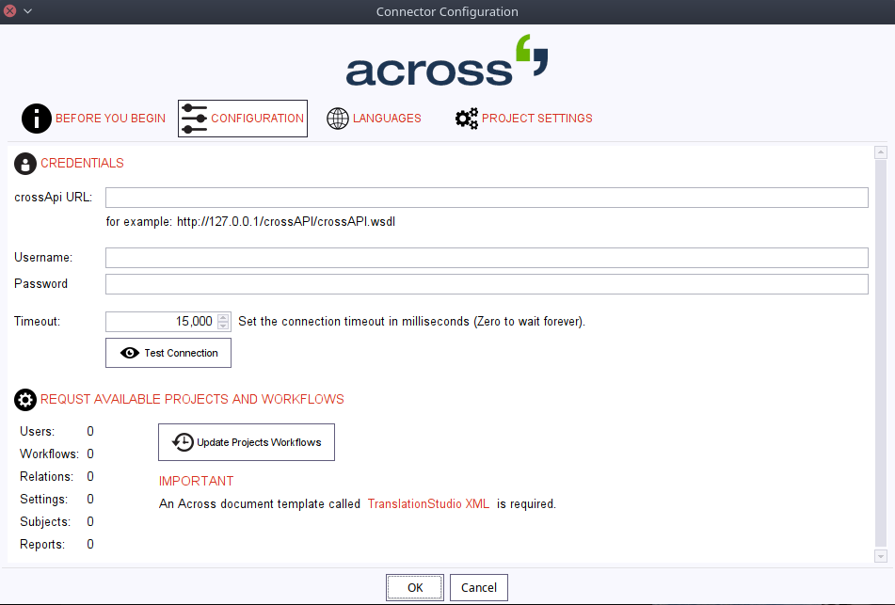The width and height of the screenshot is (895, 605).
Task: Click the IMPORTANT notice heading
Action: (x=196, y=481)
